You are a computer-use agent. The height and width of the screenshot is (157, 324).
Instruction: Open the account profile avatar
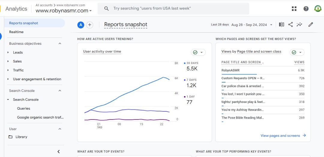pyautogui.click(x=317, y=9)
